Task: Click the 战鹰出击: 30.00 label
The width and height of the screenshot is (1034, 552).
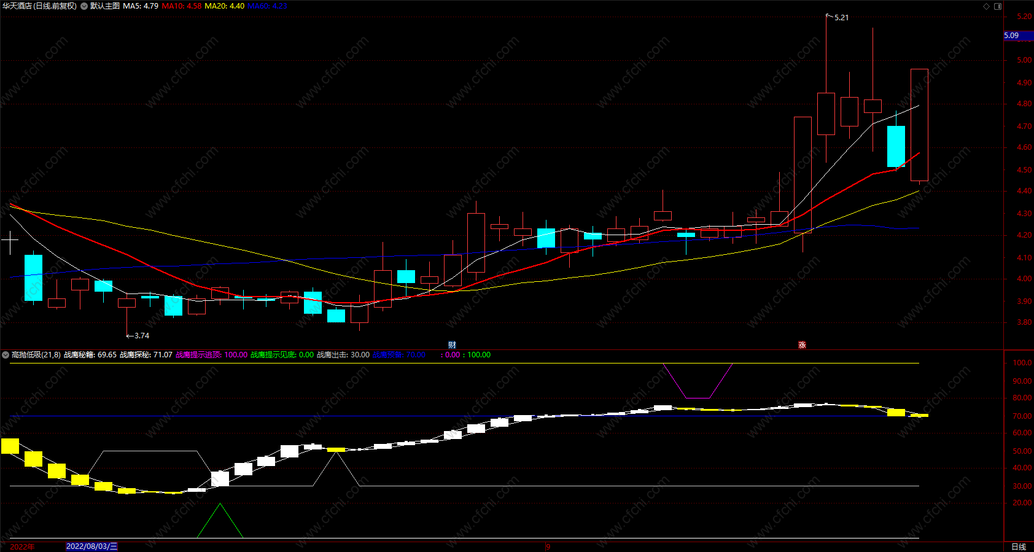Action: [343, 355]
